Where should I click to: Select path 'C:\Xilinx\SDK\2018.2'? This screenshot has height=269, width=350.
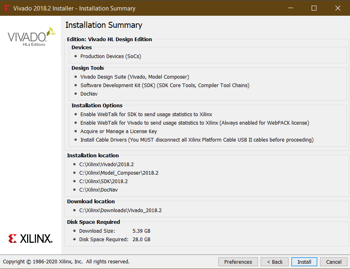click(103, 181)
